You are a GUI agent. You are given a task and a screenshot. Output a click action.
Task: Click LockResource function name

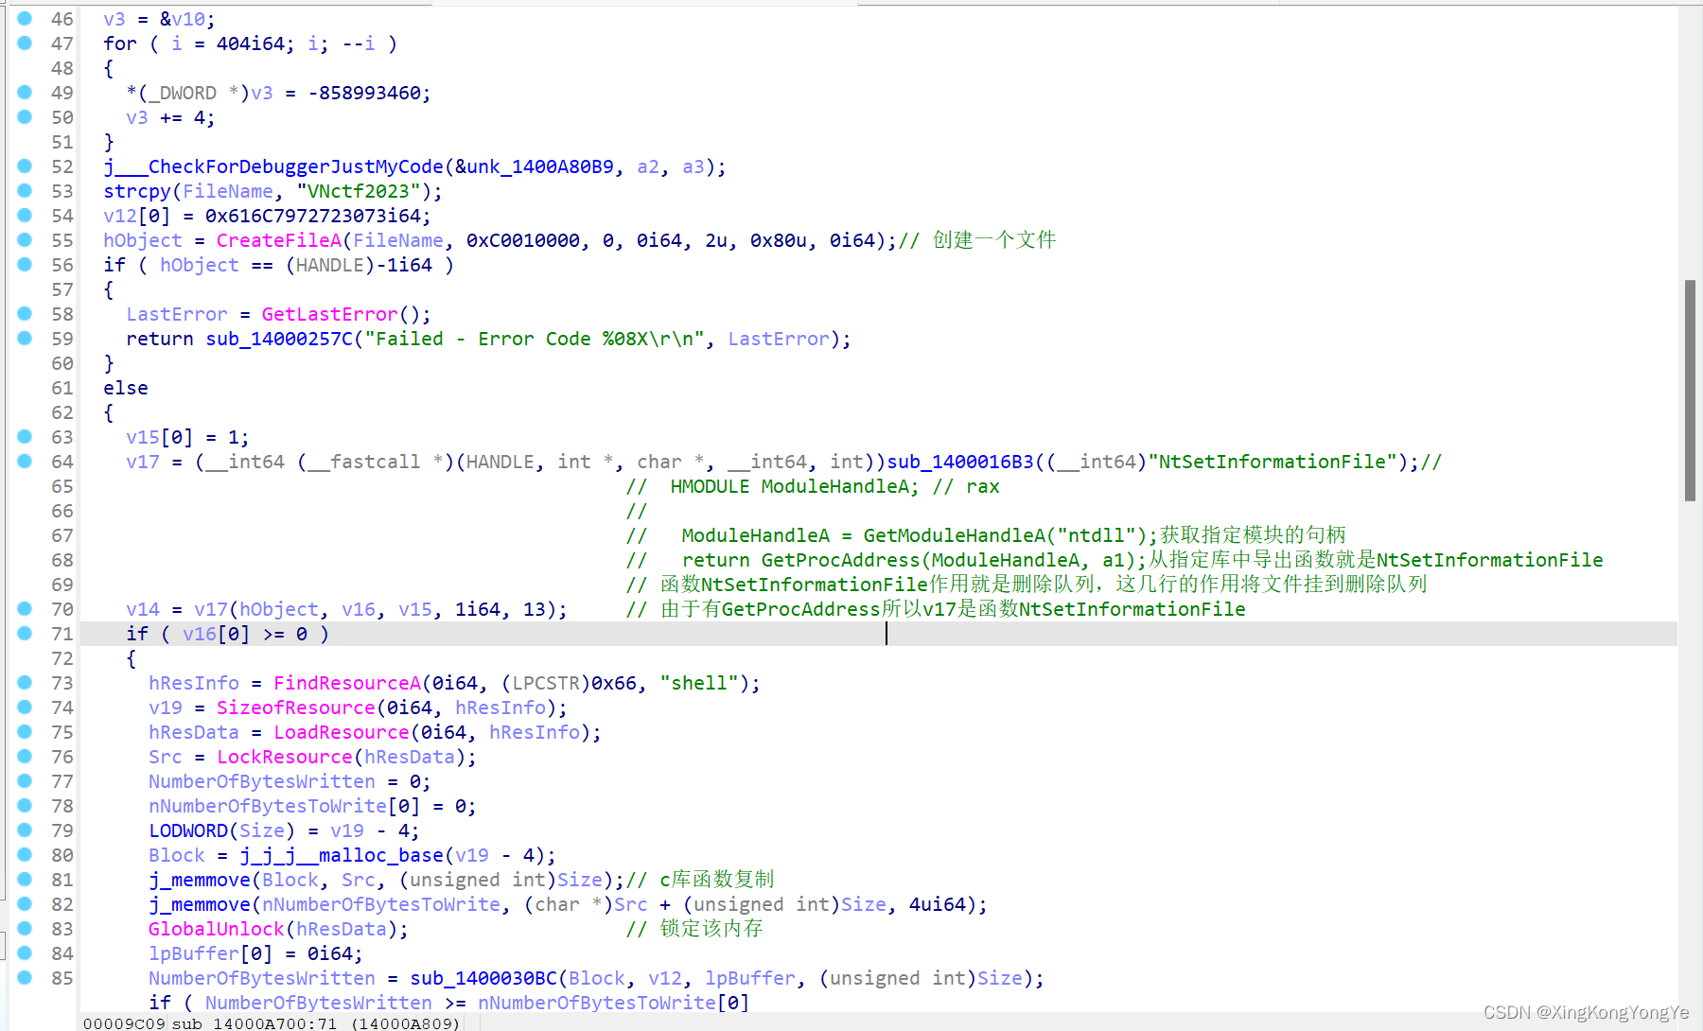[285, 757]
